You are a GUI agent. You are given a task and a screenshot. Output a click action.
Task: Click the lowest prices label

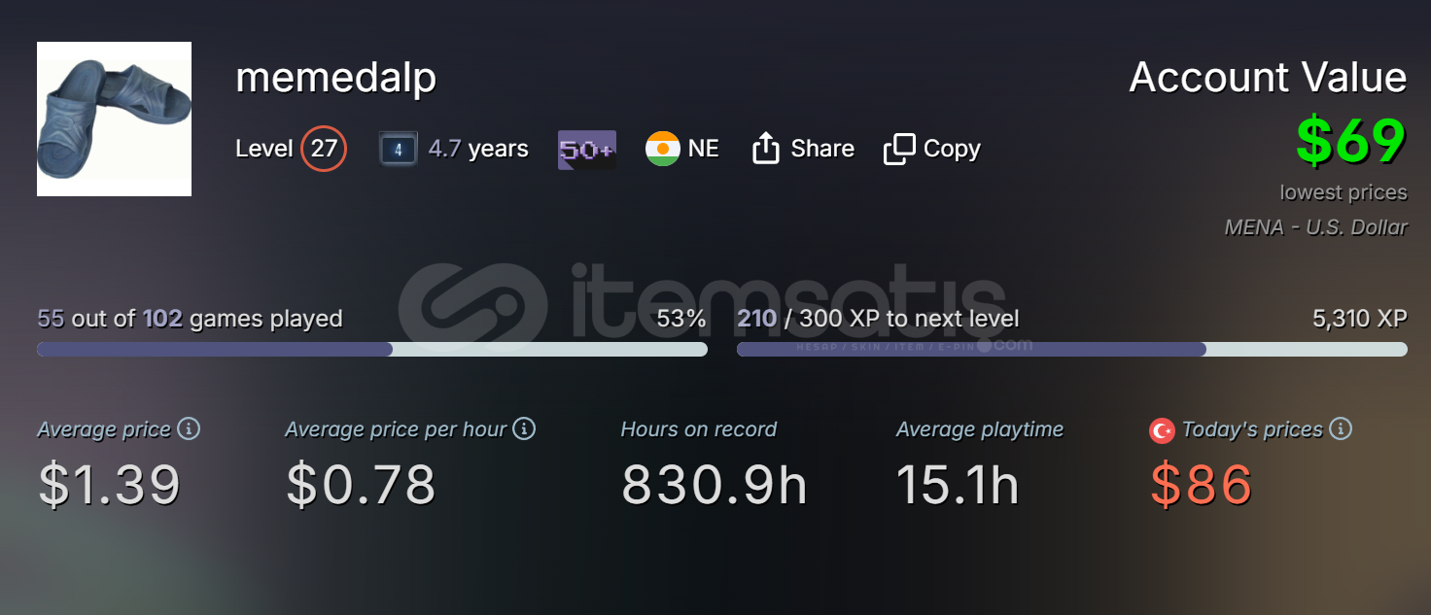click(1344, 192)
